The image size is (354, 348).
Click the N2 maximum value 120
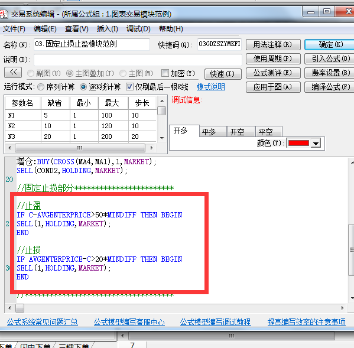113,126
